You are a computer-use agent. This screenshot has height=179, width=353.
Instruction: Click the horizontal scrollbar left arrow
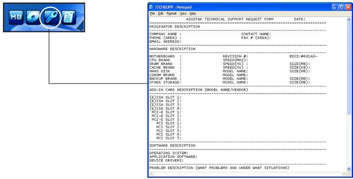point(151,173)
